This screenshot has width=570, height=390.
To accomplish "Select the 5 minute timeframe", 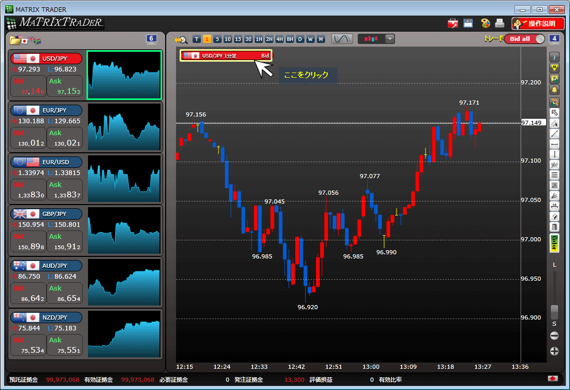I will tap(217, 39).
